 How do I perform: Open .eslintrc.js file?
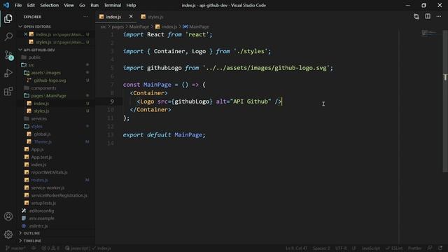[38, 226]
